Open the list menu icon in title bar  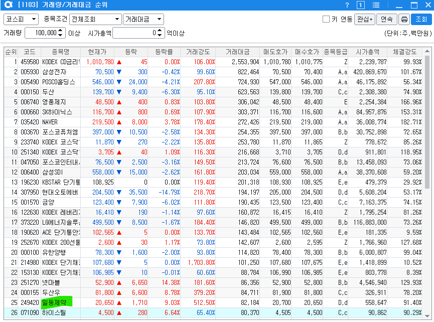click(376, 5)
